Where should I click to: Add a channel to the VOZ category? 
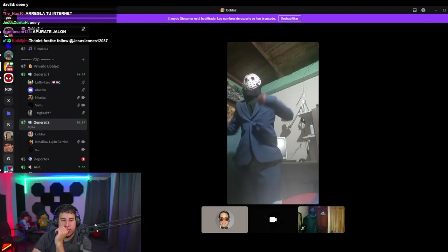click(x=83, y=59)
